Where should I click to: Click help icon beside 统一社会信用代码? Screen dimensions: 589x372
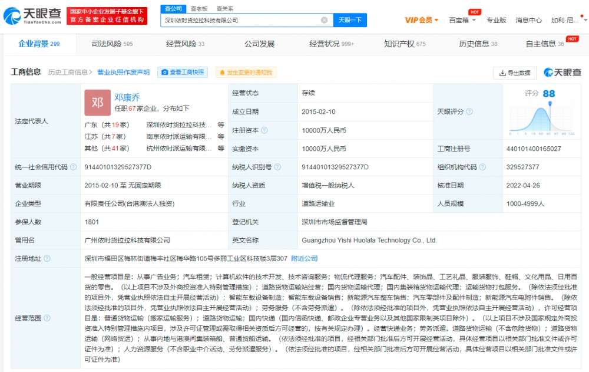click(73, 167)
